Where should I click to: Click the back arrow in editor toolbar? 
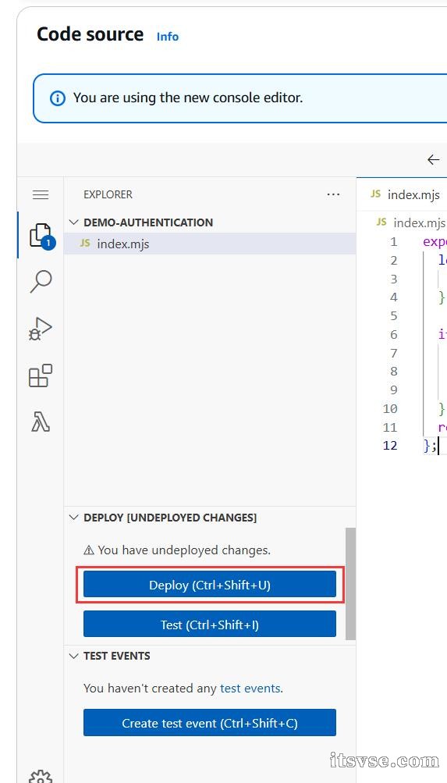tap(433, 160)
